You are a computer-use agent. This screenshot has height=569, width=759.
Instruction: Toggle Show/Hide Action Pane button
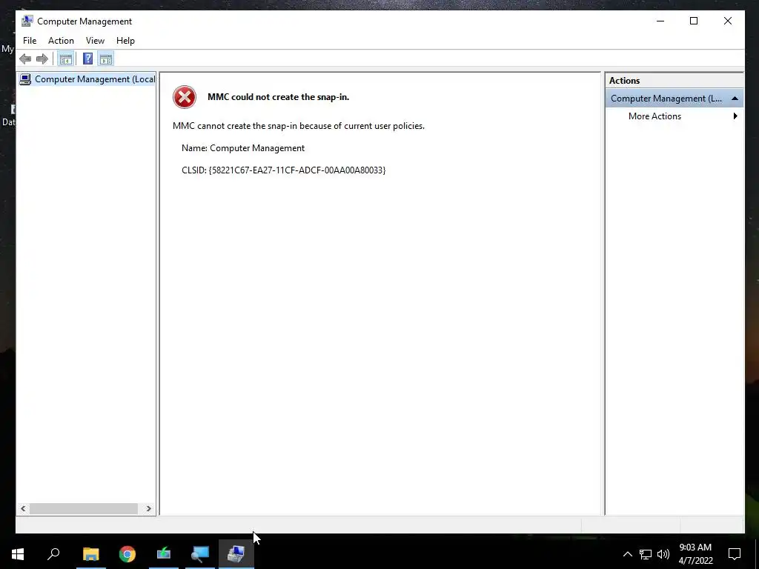[105, 59]
